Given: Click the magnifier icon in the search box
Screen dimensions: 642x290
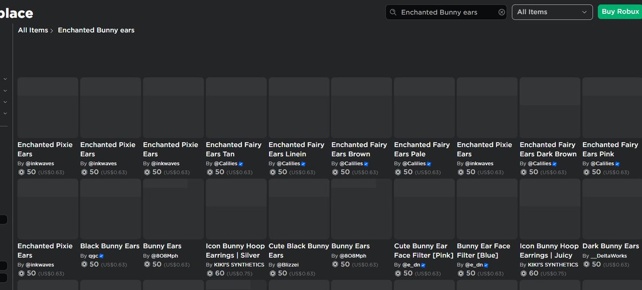Looking at the screenshot, I should click(393, 12).
